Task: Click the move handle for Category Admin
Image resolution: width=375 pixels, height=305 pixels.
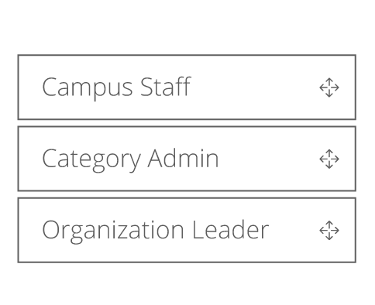Action: 329,159
